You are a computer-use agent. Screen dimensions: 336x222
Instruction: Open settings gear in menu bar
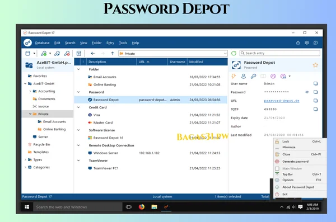coord(307,42)
